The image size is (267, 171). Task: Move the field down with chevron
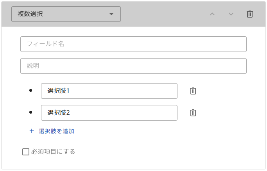click(231, 14)
